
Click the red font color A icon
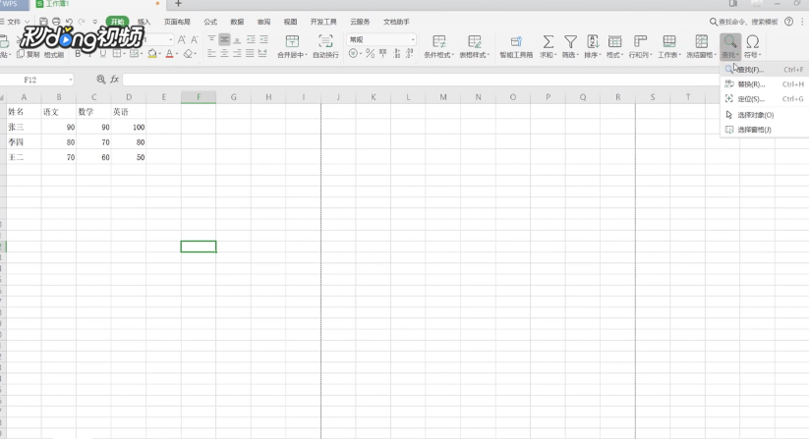(x=169, y=54)
